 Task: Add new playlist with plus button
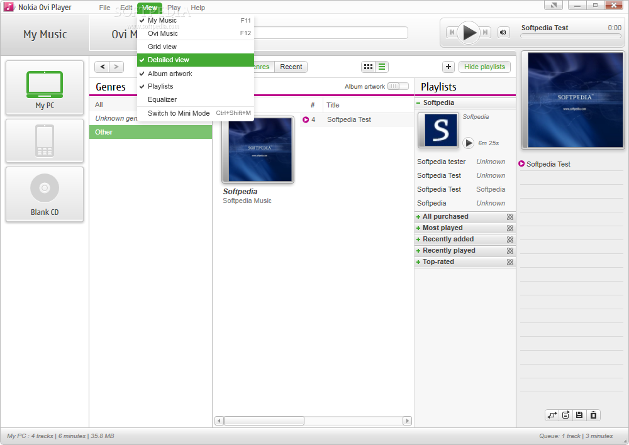click(448, 67)
